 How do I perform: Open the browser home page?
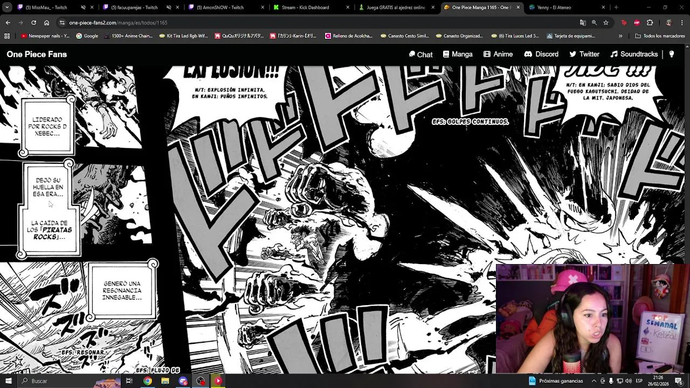[x=46, y=23]
